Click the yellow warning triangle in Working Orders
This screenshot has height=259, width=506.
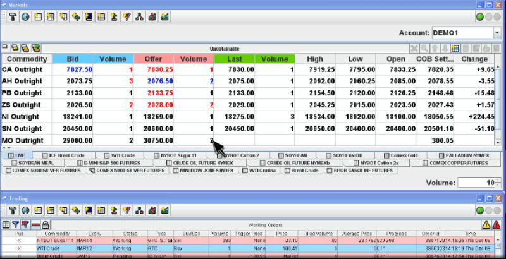click(486, 224)
